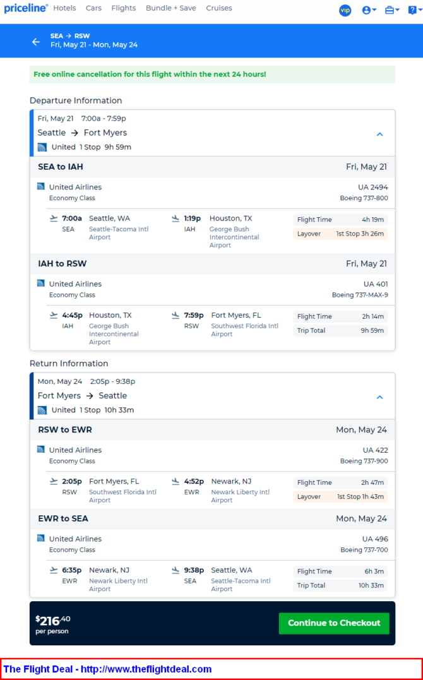The width and height of the screenshot is (423, 680).
Task: Click Newark Liberty Intl Airport arrival name
Action: 241,496
